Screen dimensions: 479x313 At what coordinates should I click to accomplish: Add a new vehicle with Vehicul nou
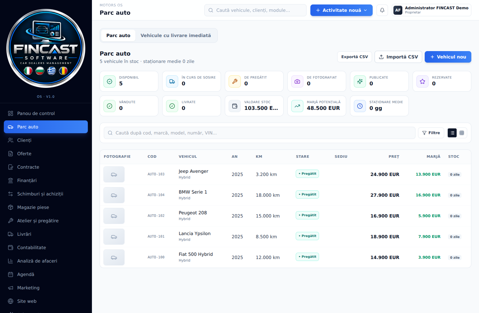[448, 57]
